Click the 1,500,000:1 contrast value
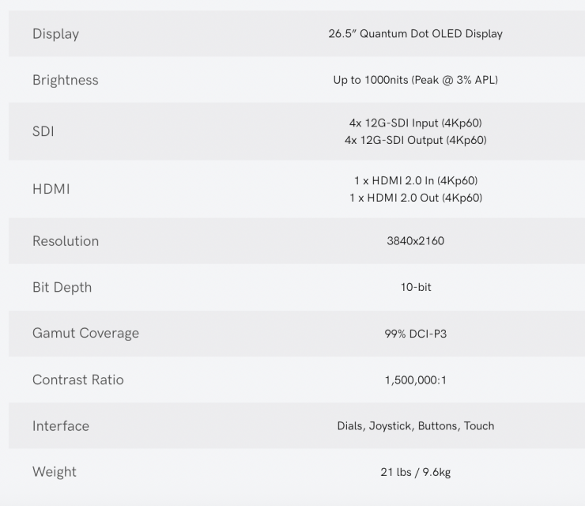This screenshot has width=585, height=506. pyautogui.click(x=415, y=379)
